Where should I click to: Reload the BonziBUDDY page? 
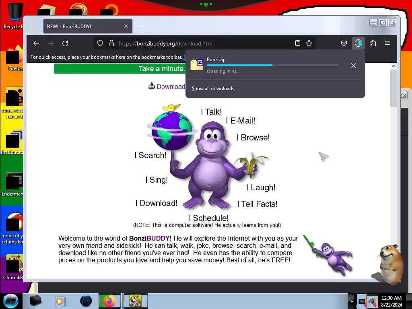click(65, 43)
